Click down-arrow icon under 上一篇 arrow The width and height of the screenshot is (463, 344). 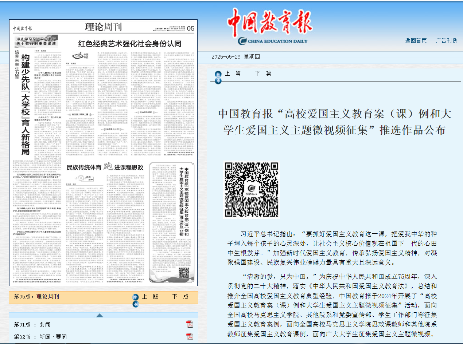point(218,81)
